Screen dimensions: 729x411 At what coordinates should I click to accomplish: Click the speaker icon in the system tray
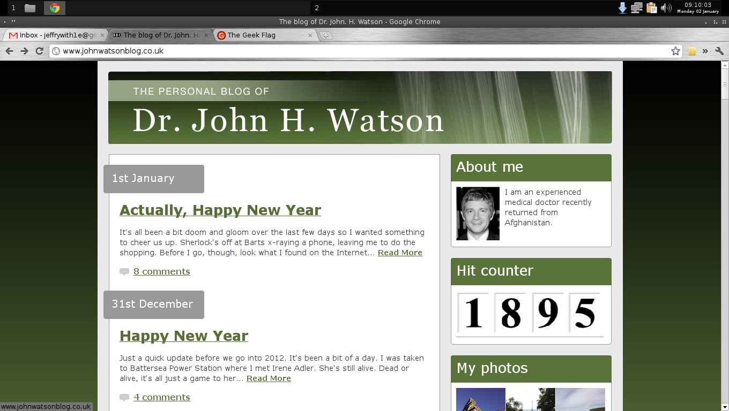(666, 8)
